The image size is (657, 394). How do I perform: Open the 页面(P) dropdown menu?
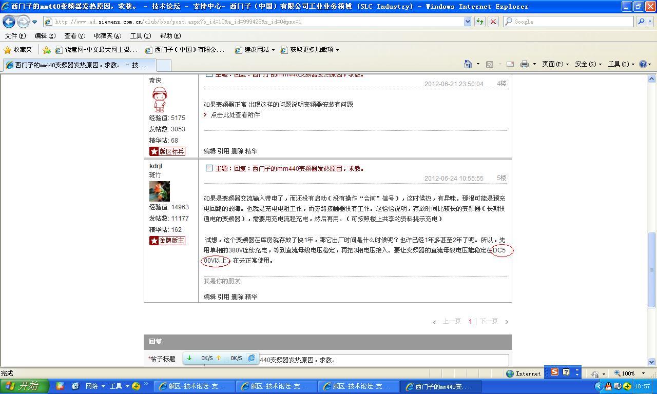click(x=555, y=64)
